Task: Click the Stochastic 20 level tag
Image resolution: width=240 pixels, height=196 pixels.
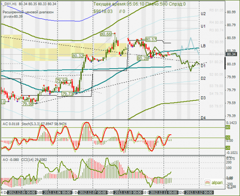Action: [228, 148]
